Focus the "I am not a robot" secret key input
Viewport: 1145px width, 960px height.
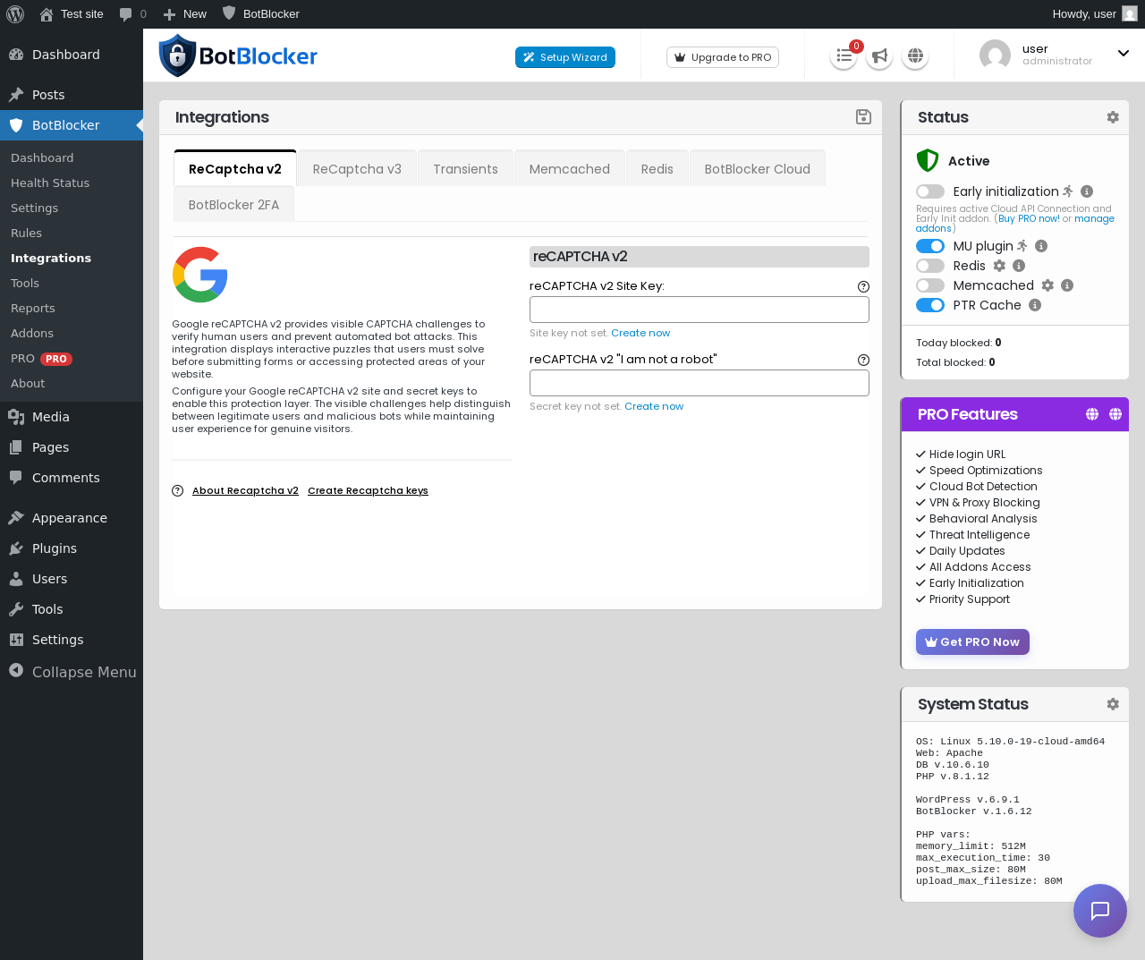(700, 383)
